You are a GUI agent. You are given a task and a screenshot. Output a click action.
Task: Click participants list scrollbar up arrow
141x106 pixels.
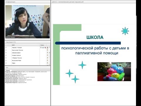click(49, 47)
